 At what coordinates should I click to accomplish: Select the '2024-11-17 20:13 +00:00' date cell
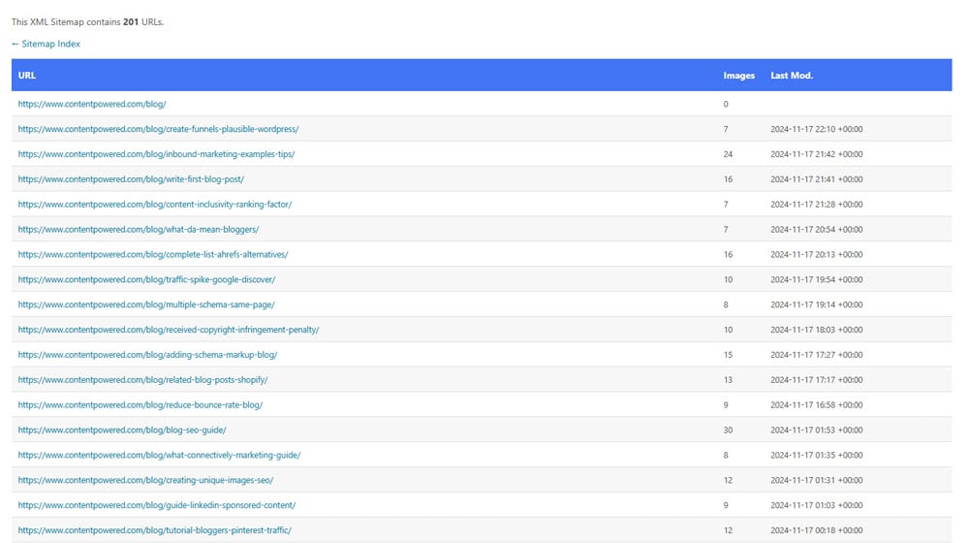tap(816, 254)
